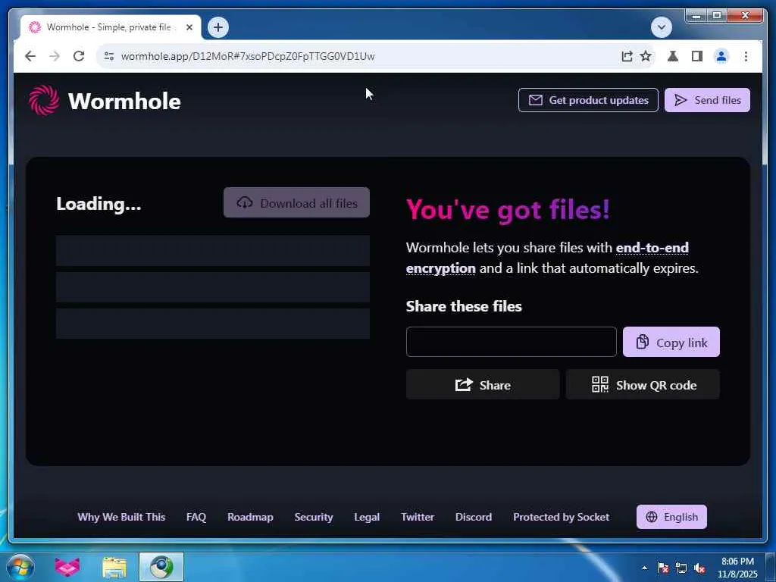Open the English language selector
This screenshot has height=582, width=776.
(x=671, y=517)
